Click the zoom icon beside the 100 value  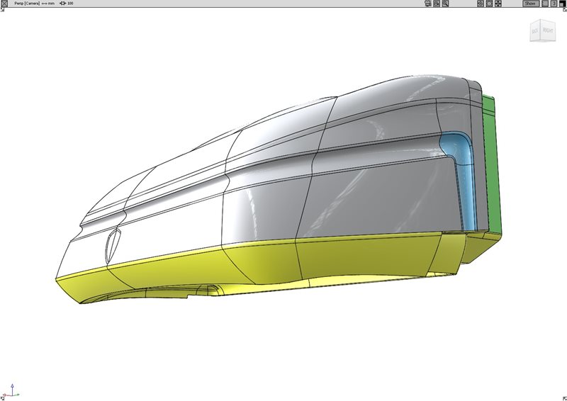pyautogui.click(x=62, y=4)
